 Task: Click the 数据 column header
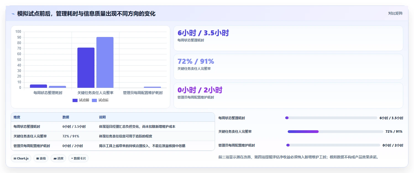[x=66, y=117]
